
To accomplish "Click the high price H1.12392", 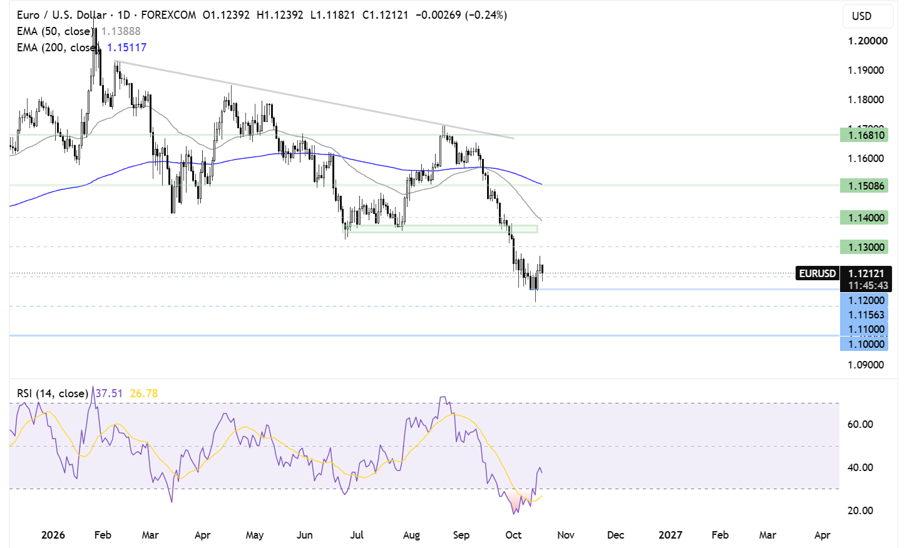I will pyautogui.click(x=280, y=15).
